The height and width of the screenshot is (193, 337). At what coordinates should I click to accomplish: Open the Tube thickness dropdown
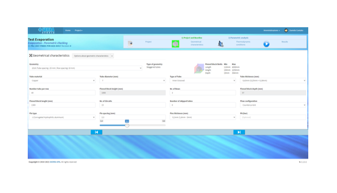click(273, 81)
